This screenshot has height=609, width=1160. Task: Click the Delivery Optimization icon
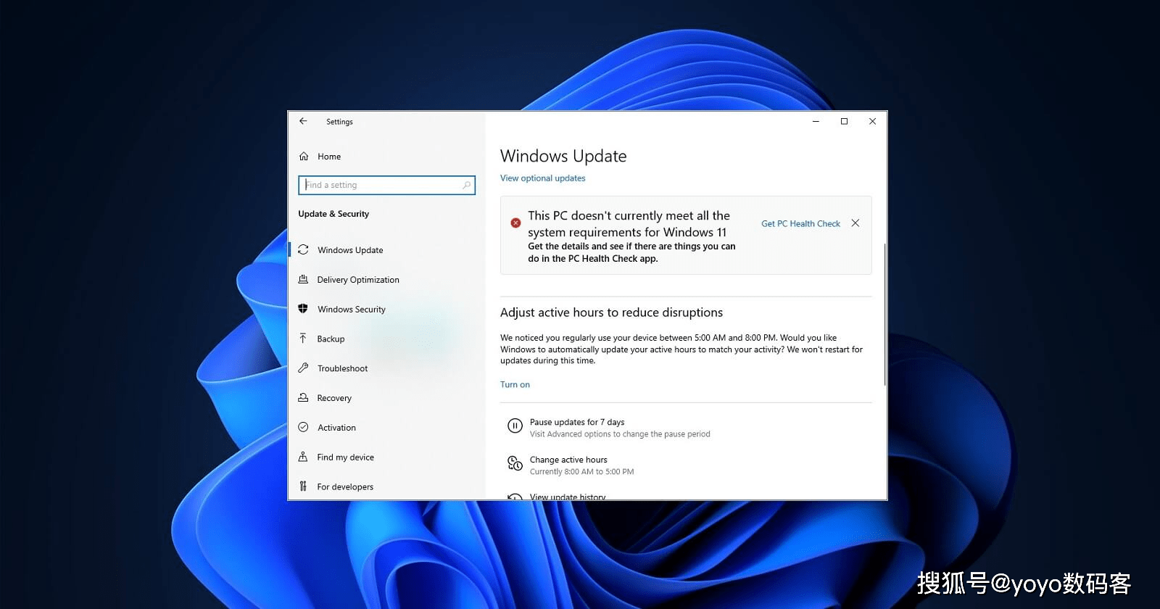(x=303, y=279)
